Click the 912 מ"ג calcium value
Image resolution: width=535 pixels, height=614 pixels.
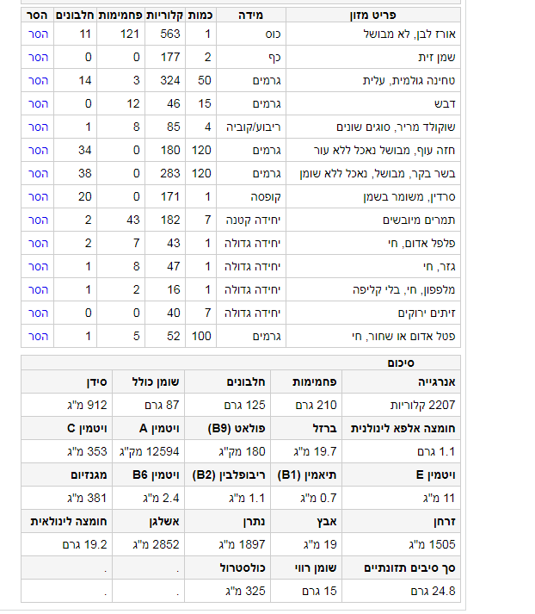(x=87, y=406)
